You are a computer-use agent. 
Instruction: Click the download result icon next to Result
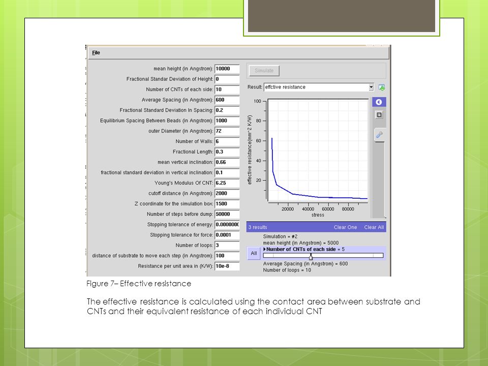[x=382, y=87]
